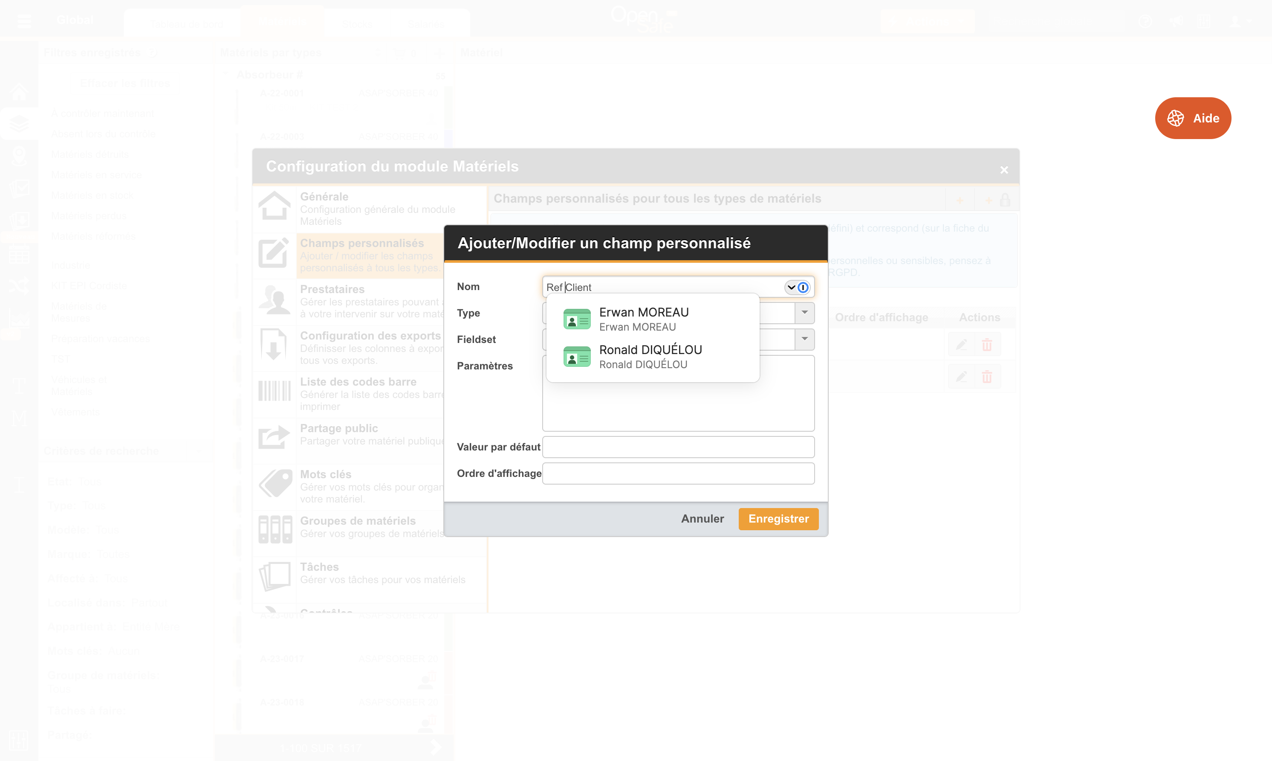The width and height of the screenshot is (1272, 761).
Task: Select the Prestataires people icon
Action: point(274,299)
